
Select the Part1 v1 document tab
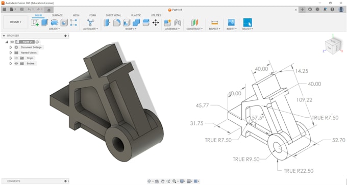click(175, 10)
